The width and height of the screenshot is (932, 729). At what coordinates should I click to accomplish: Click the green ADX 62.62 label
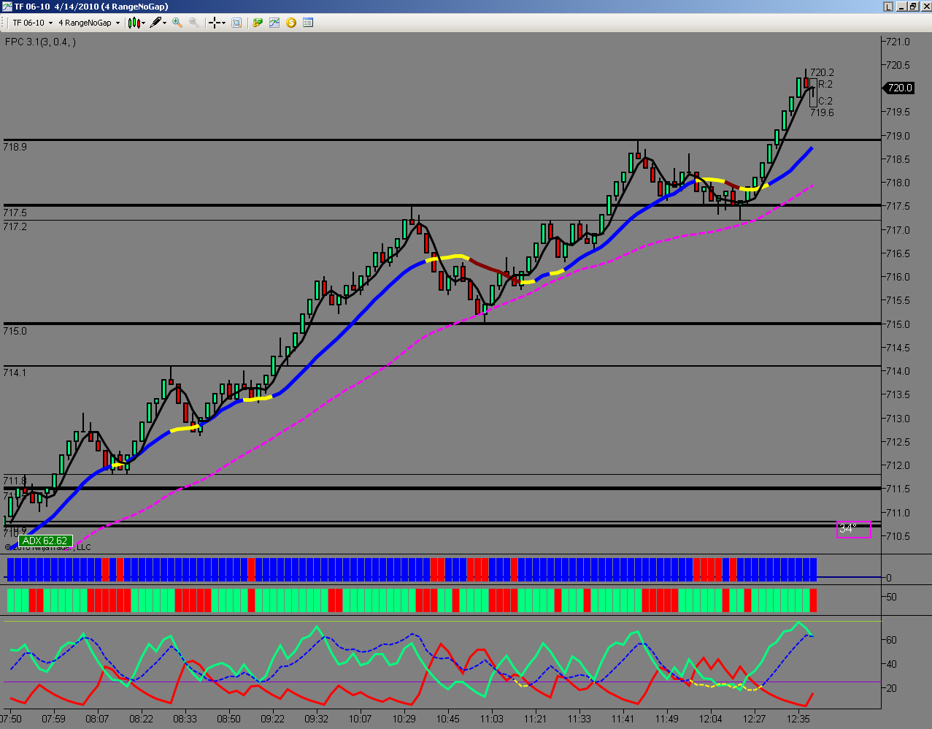(45, 541)
